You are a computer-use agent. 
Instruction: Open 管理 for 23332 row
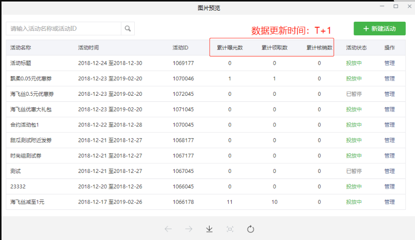coord(390,187)
